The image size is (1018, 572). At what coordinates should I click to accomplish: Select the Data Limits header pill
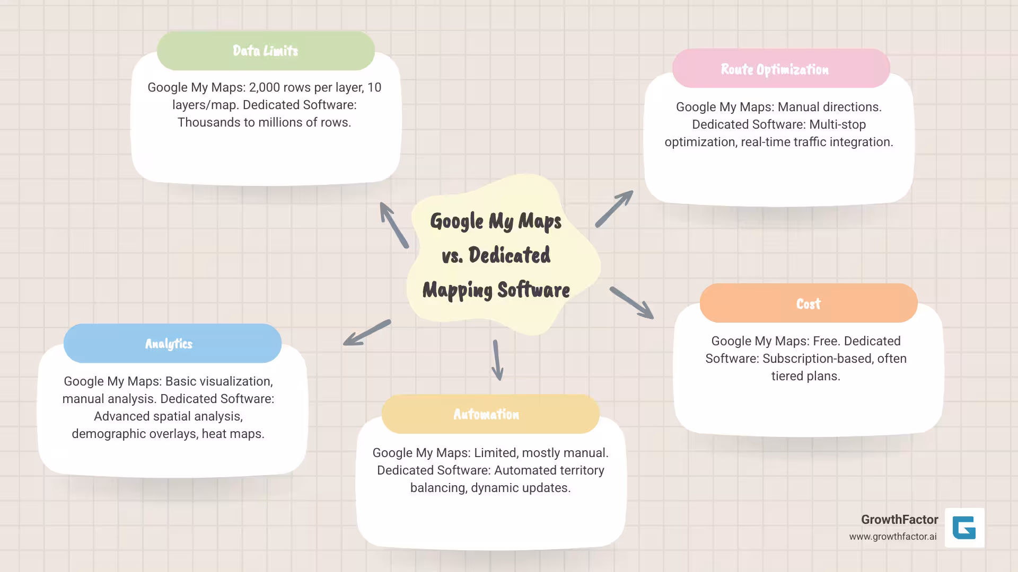[x=265, y=51]
